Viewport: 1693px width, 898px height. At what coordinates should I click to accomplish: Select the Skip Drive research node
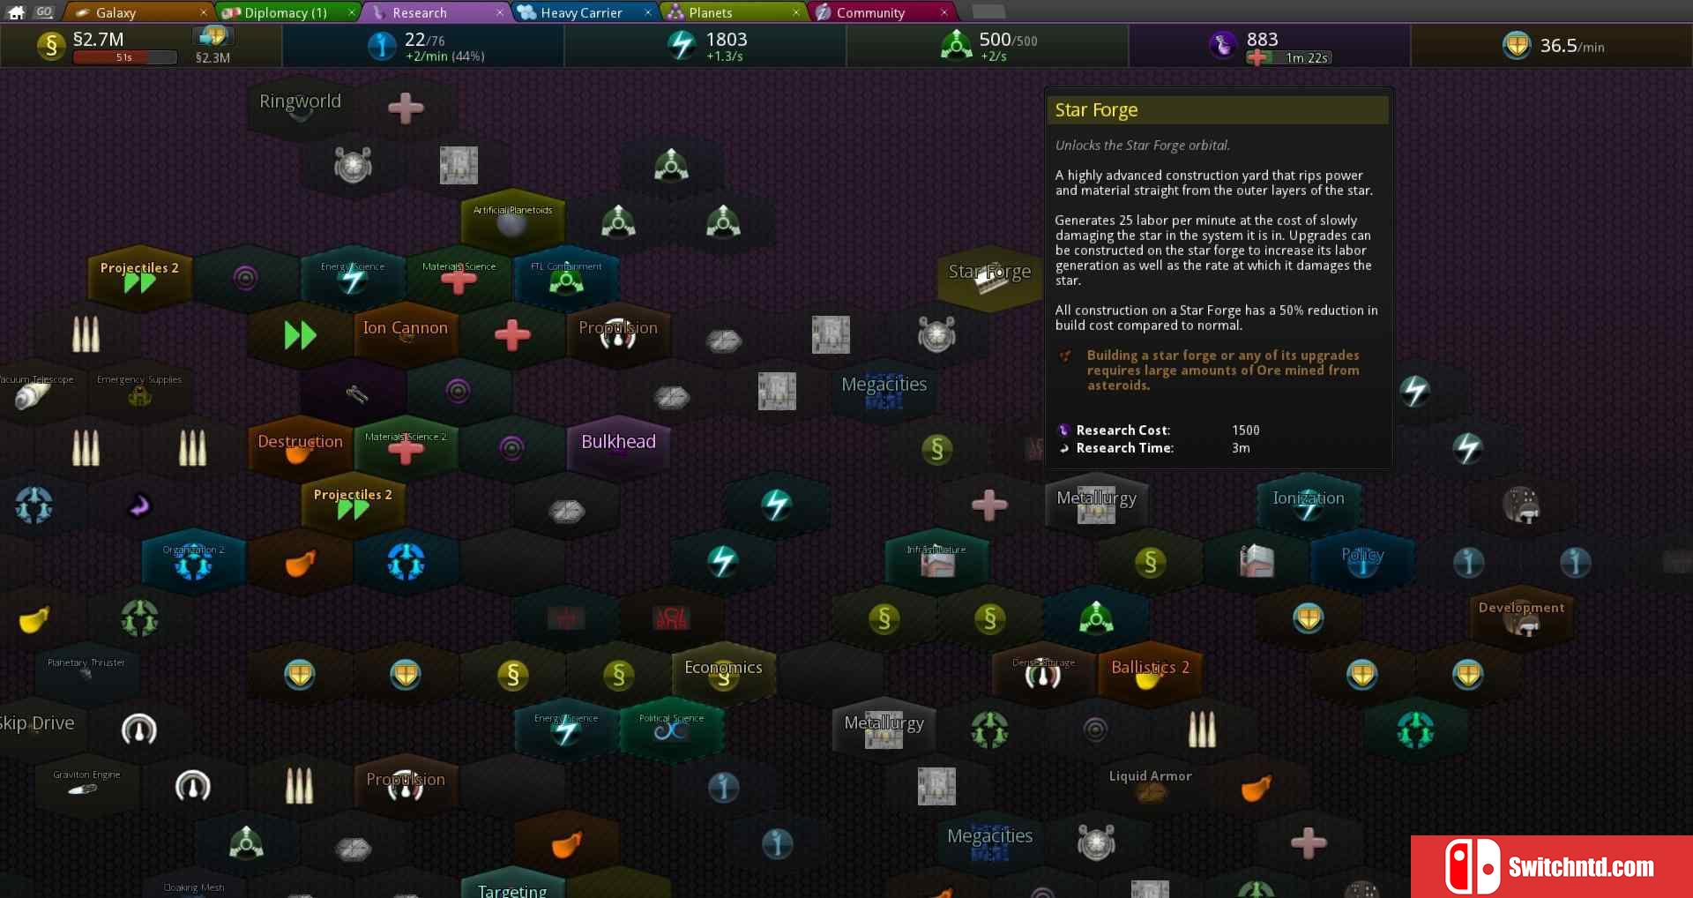35,730
